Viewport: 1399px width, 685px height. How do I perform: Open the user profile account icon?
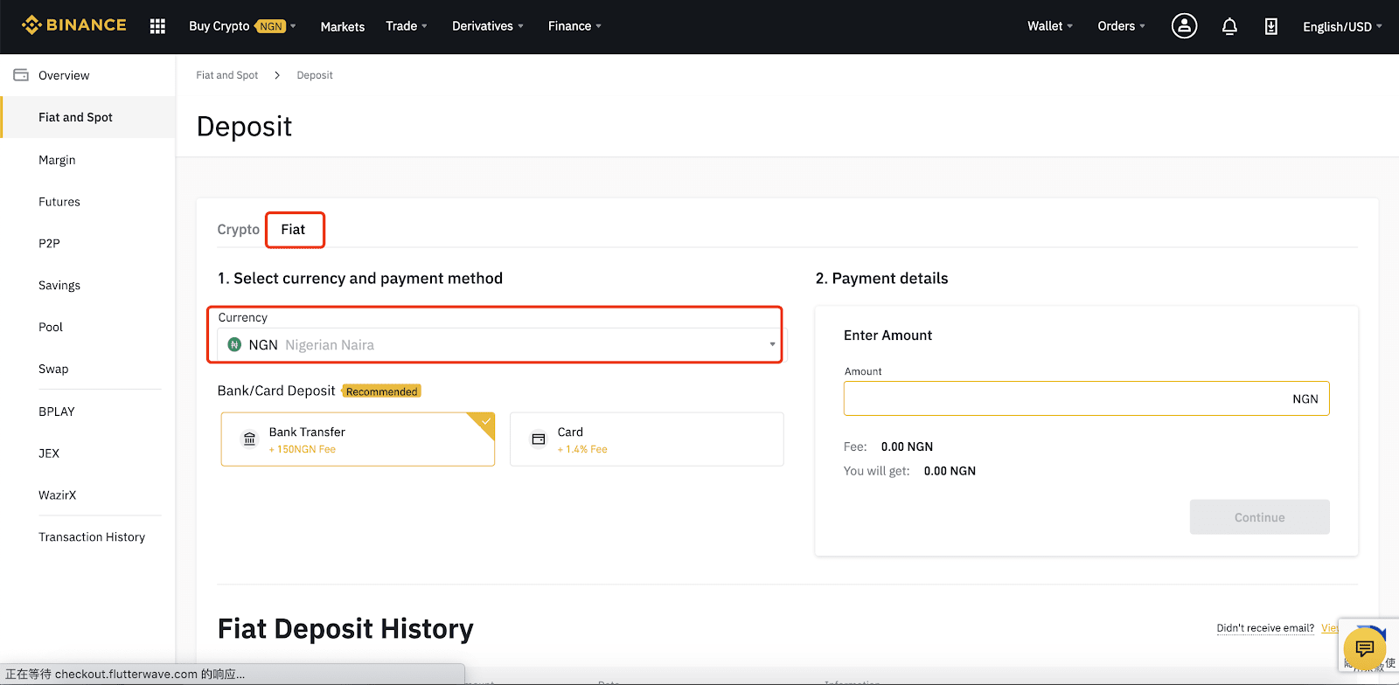(x=1184, y=26)
